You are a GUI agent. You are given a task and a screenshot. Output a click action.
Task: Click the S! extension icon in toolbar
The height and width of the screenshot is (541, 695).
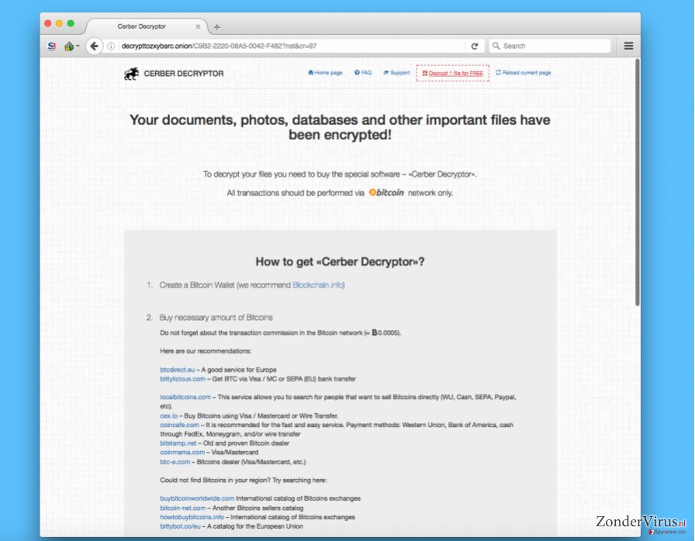(x=52, y=46)
